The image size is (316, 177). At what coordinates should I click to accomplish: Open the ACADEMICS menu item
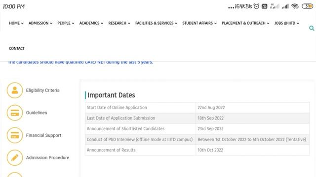pyautogui.click(x=89, y=23)
